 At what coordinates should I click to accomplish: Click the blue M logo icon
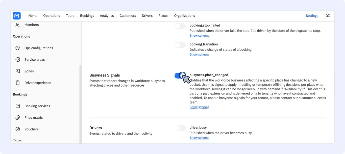coord(17,16)
